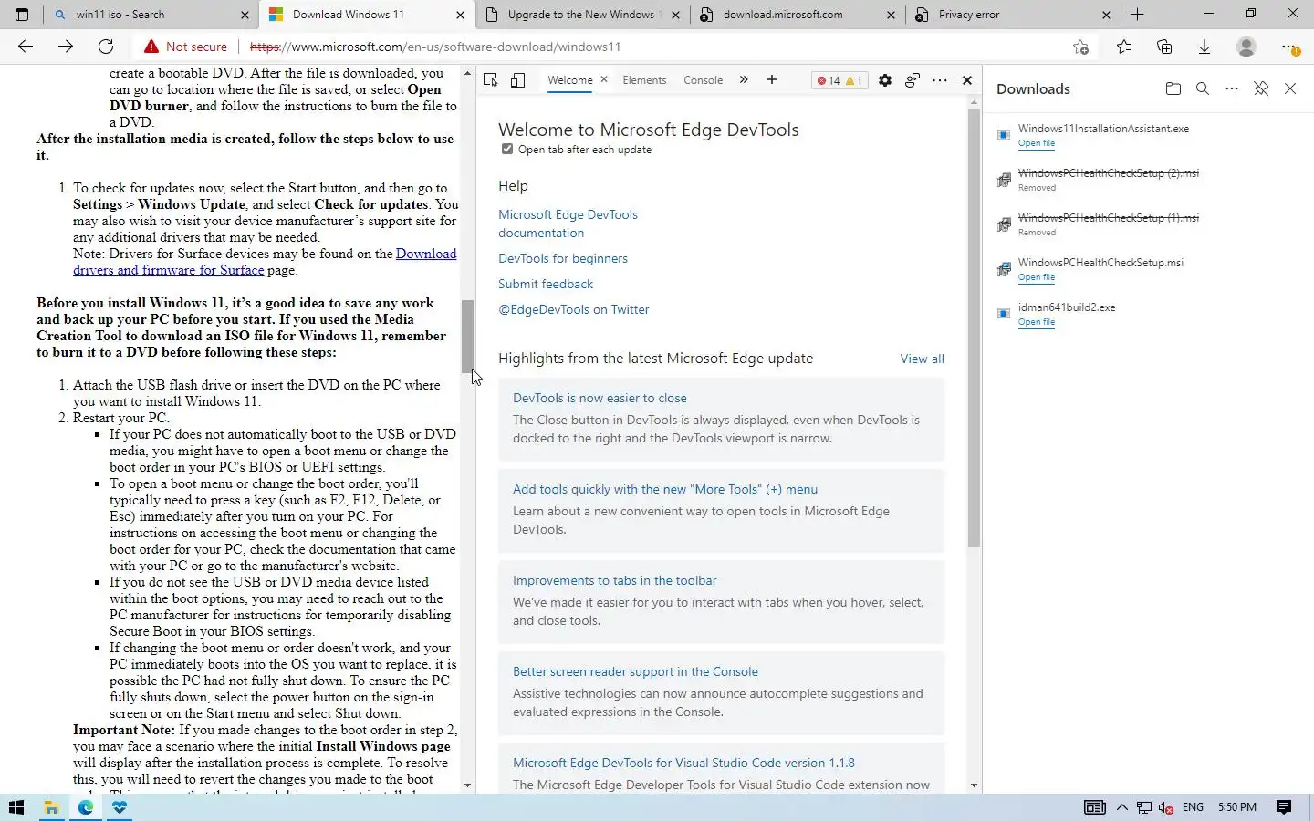Open Edge Settings and more menu
This screenshot has height=821, width=1314.
pos(1288,47)
